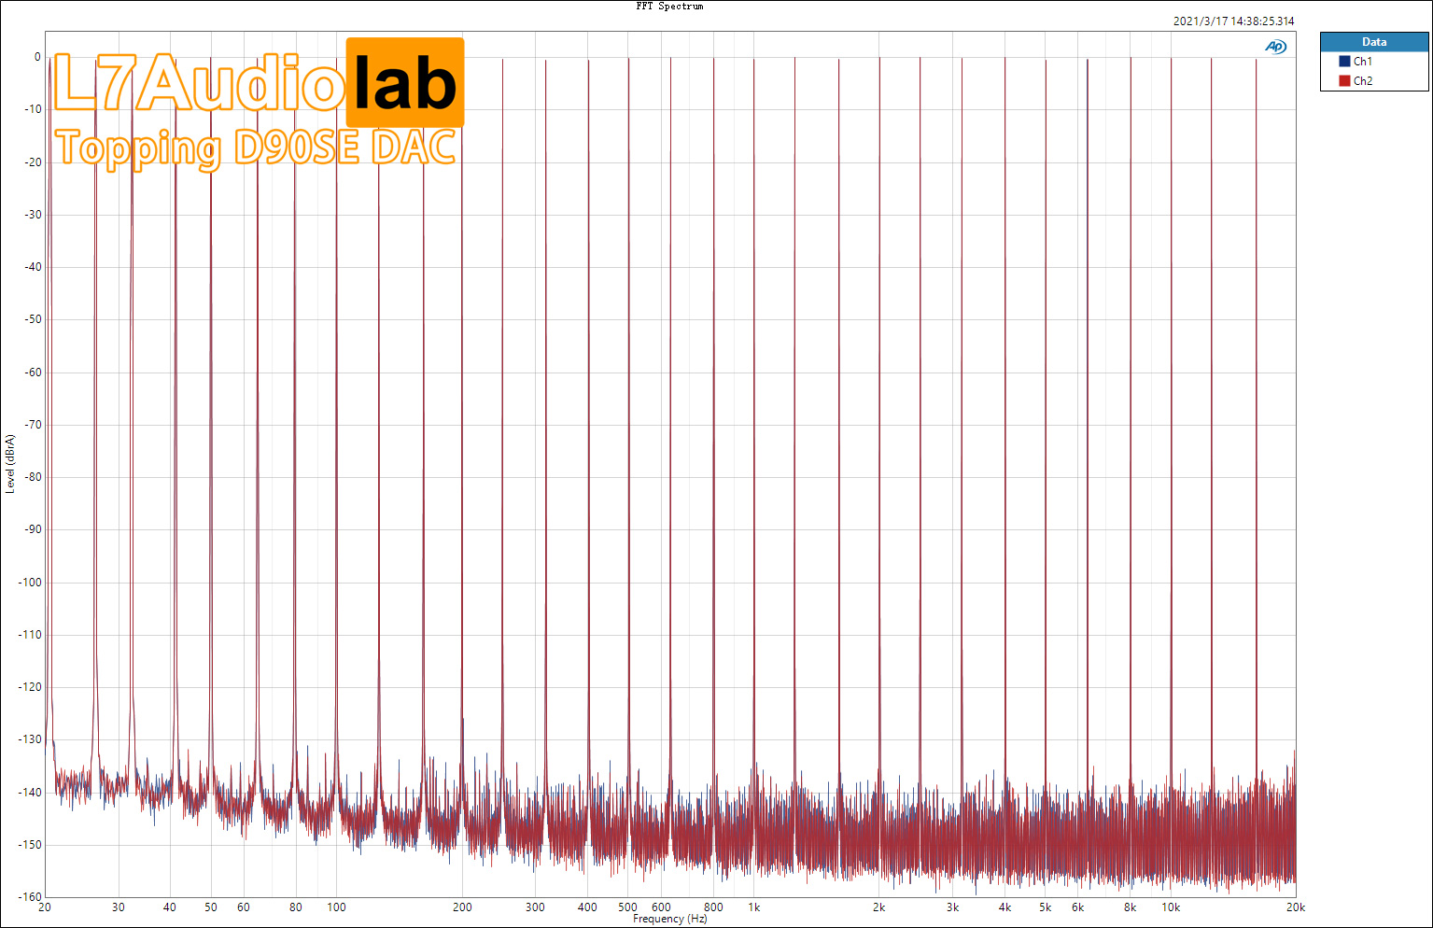Click the 20 frequency axis label
This screenshot has width=1433, height=928.
[x=44, y=907]
